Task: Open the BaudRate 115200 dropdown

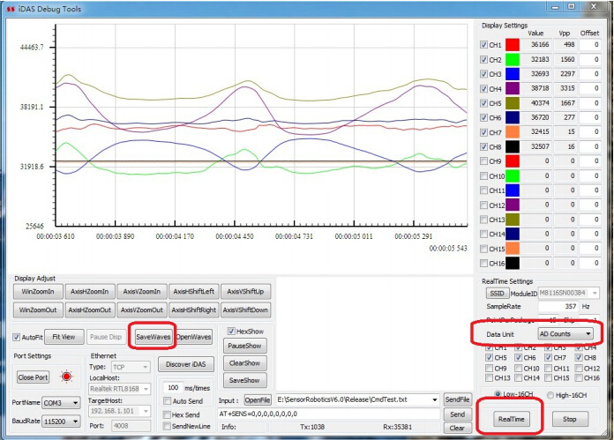Action: coord(64,421)
